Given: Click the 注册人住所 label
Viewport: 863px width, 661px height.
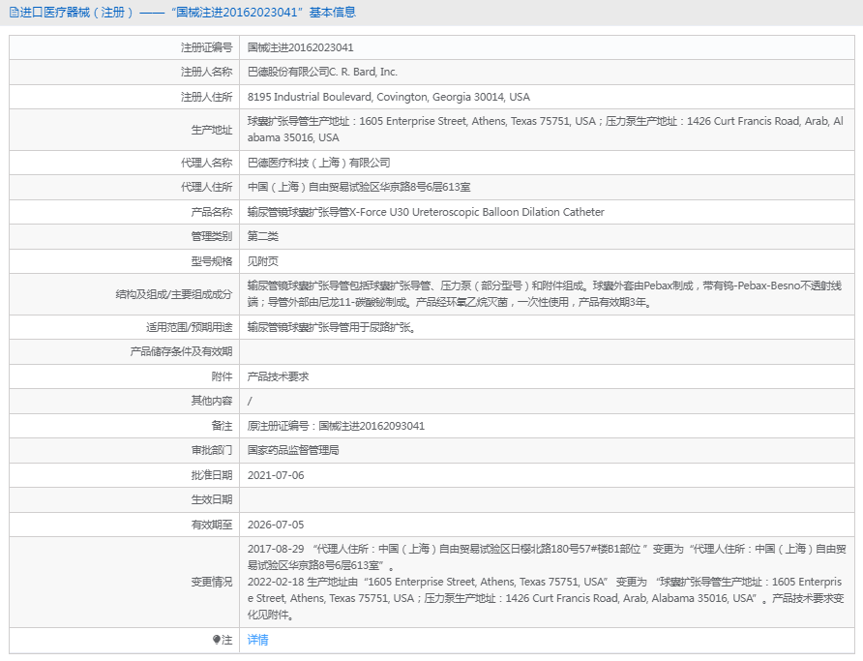Looking at the screenshot, I should (206, 97).
